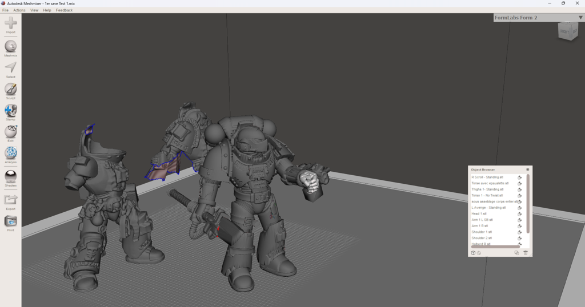Toggle visibility of Torse avec epaualette.stl
Image resolution: width=585 pixels, height=307 pixels.
(519, 183)
